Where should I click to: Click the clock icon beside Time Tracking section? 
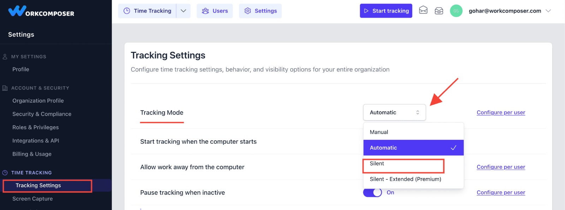pyautogui.click(x=5, y=173)
